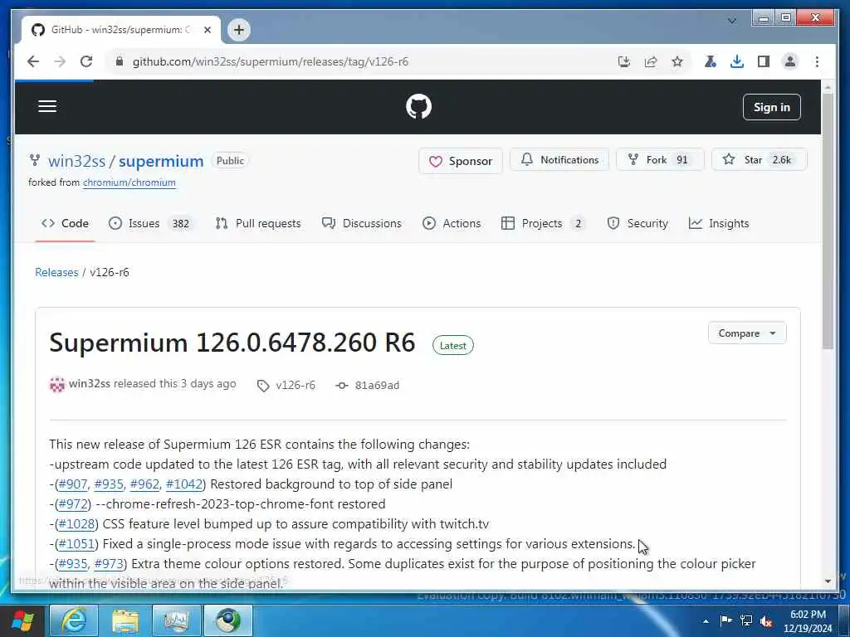This screenshot has height=637, width=850.
Task: Follow the chromium/chromium fork source link
Action: point(129,182)
